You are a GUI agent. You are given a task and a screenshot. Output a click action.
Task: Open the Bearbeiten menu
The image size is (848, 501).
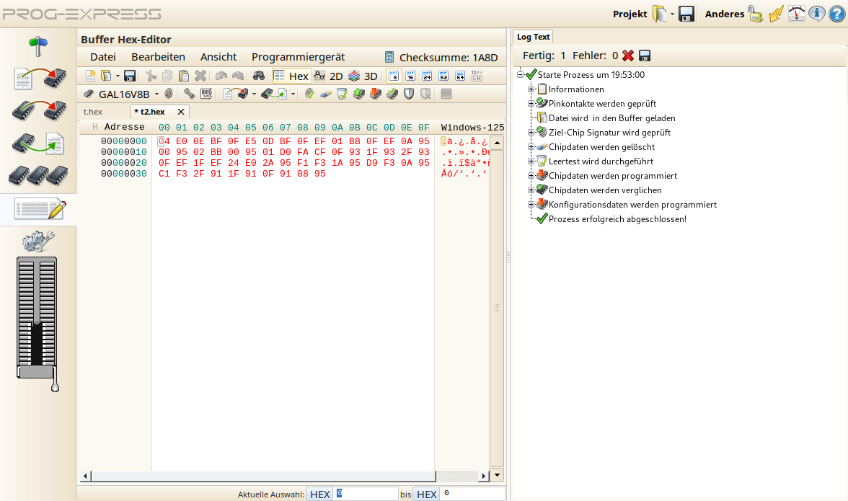pyautogui.click(x=160, y=56)
